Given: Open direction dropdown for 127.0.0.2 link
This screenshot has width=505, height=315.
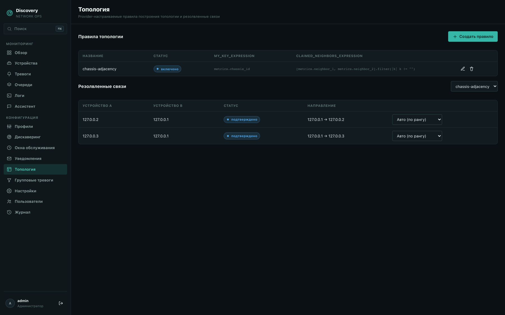Looking at the screenshot, I should point(417,120).
